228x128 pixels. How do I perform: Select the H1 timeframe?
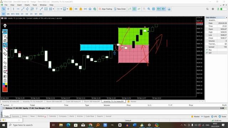pos(22,14)
